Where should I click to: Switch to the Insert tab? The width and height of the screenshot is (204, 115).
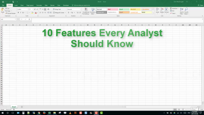pos(16,5)
